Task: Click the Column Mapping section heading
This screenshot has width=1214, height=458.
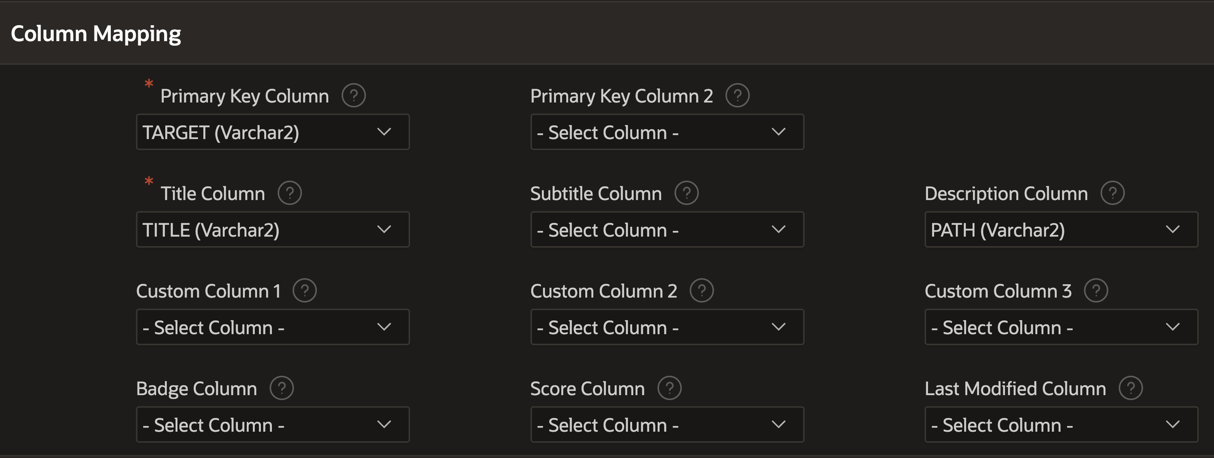Action: (x=96, y=34)
